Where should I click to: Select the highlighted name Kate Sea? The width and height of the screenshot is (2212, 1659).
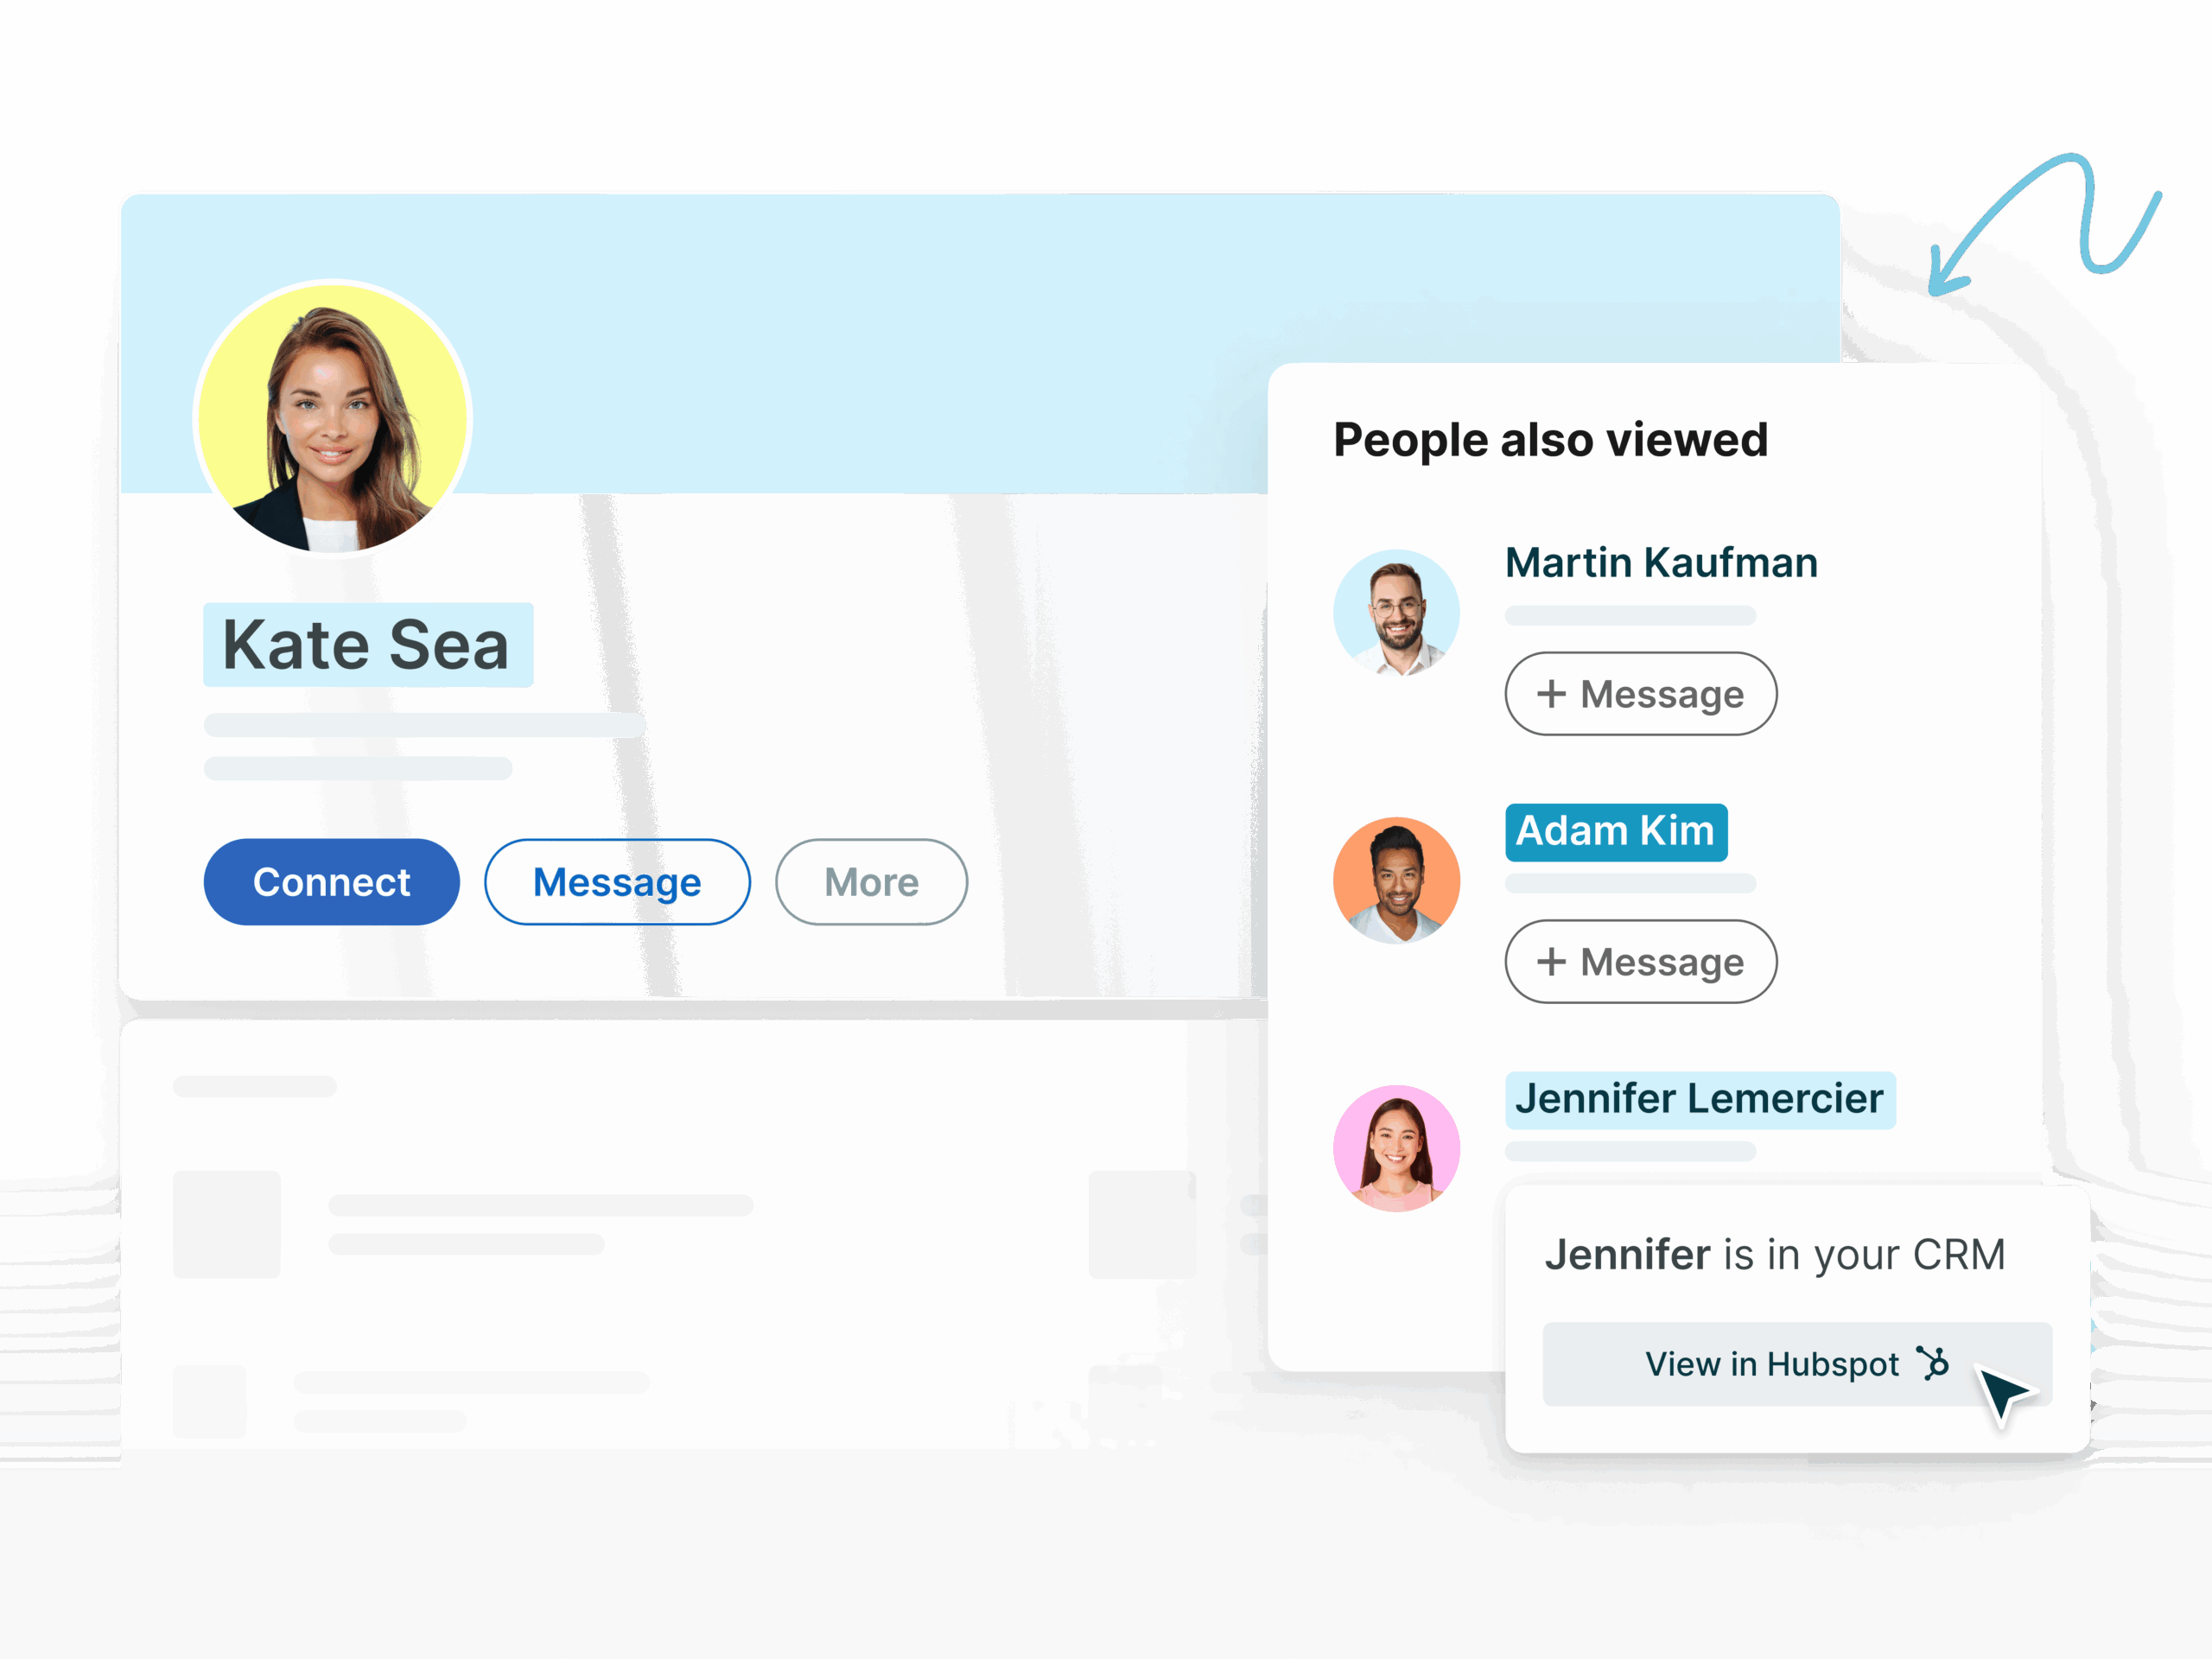click(367, 643)
